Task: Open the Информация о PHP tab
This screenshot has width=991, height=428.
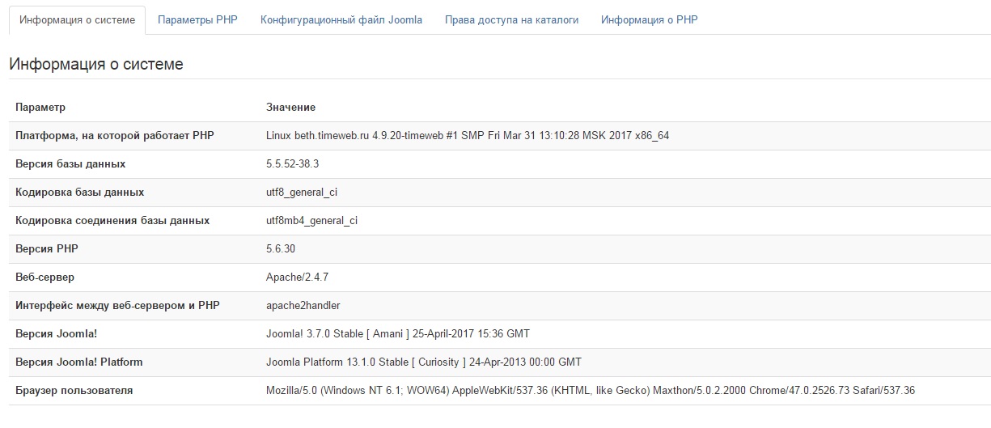Action: [x=649, y=20]
